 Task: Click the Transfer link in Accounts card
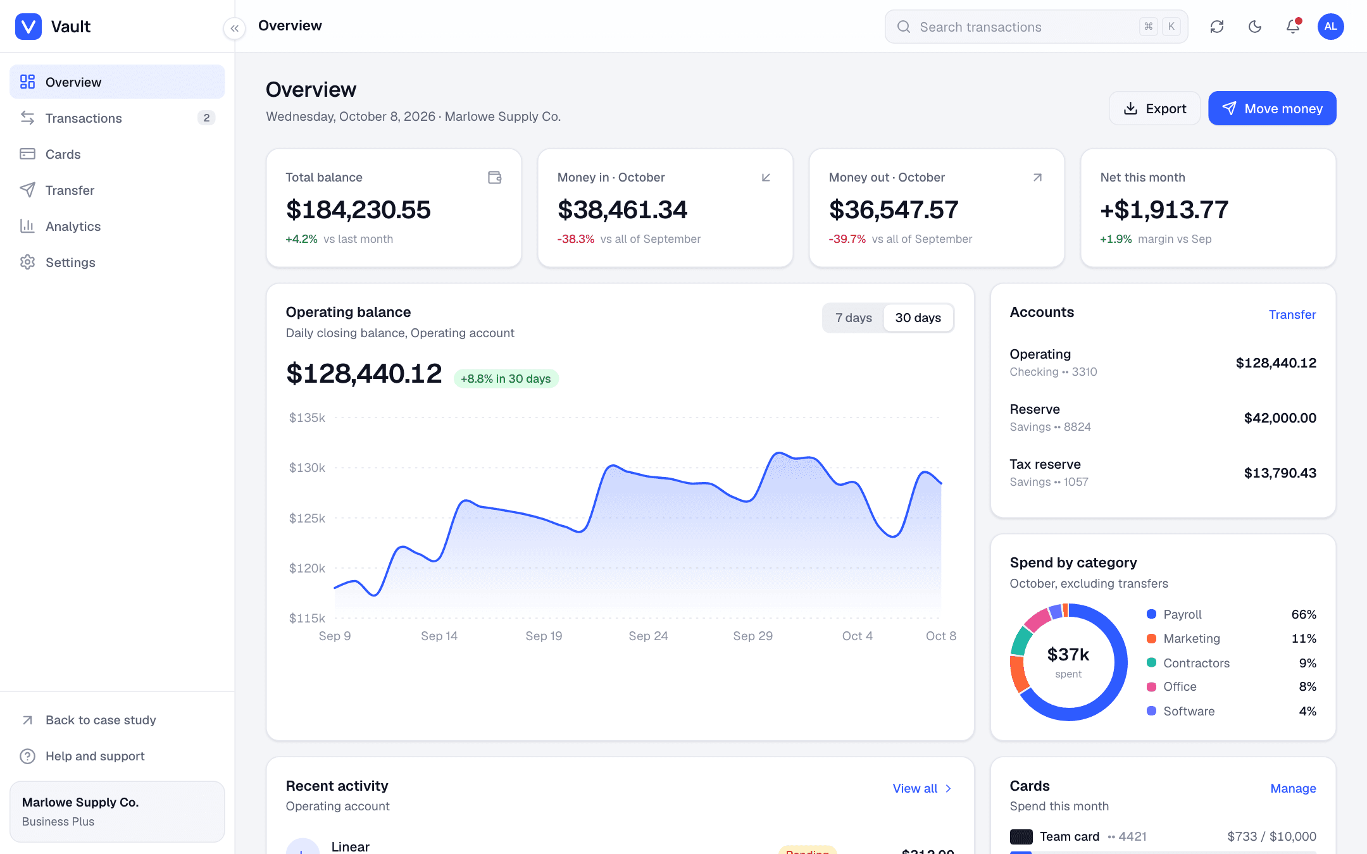pyautogui.click(x=1292, y=314)
